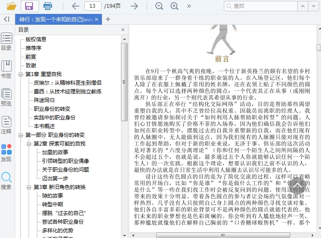Open 第3章 新旧角色的转换 entry
This screenshot has height=238, width=321.
[59, 187]
